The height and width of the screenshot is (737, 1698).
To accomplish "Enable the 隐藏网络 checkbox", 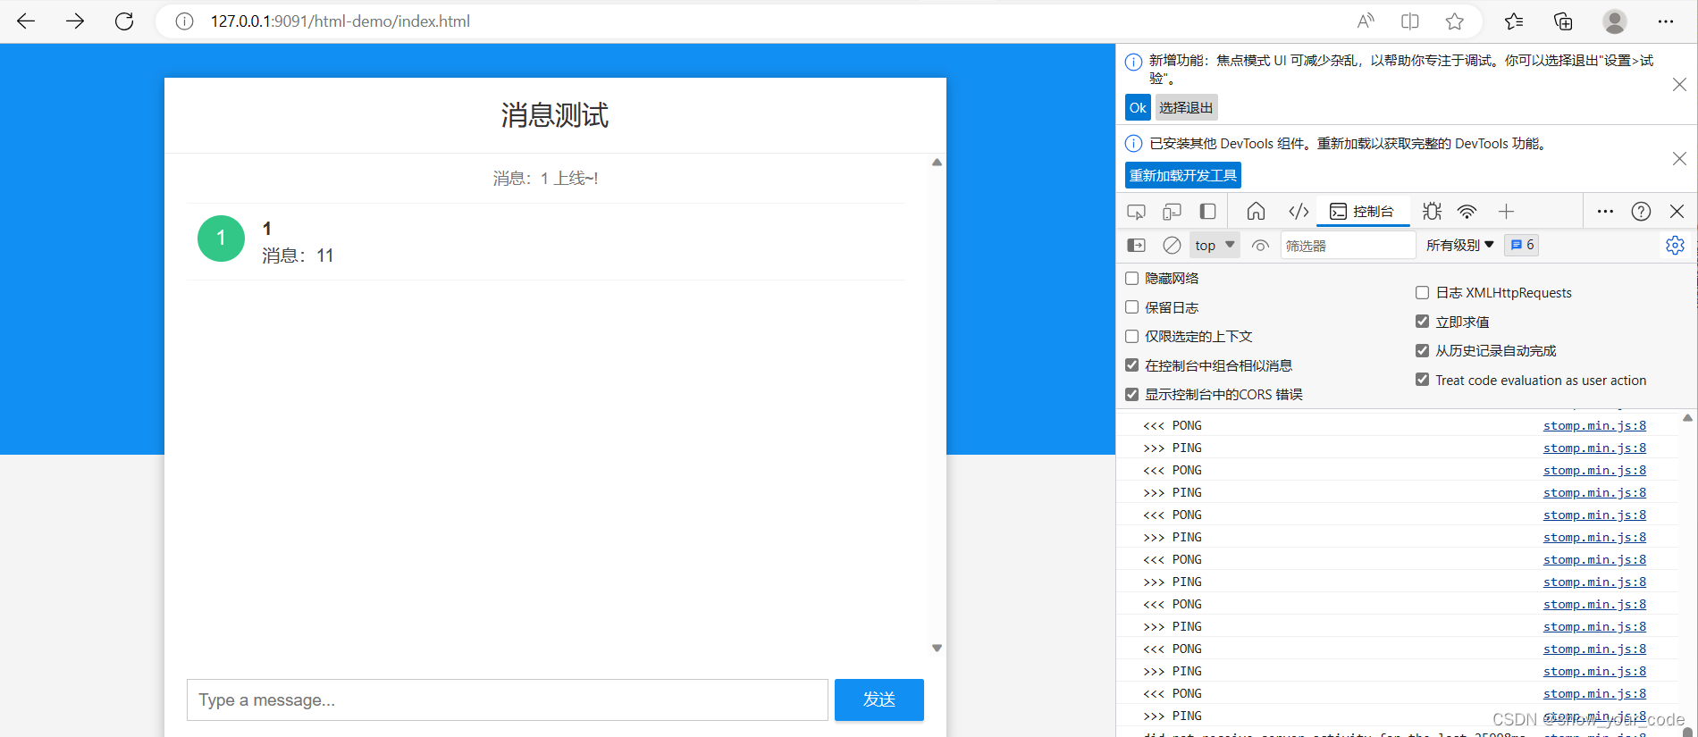I will 1131,278.
